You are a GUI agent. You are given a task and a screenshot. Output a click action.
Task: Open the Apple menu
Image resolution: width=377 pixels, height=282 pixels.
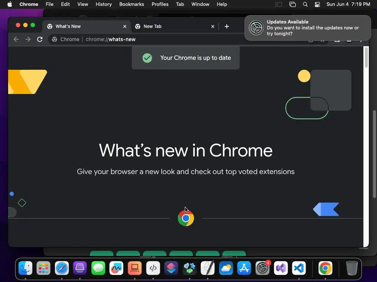coord(10,4)
